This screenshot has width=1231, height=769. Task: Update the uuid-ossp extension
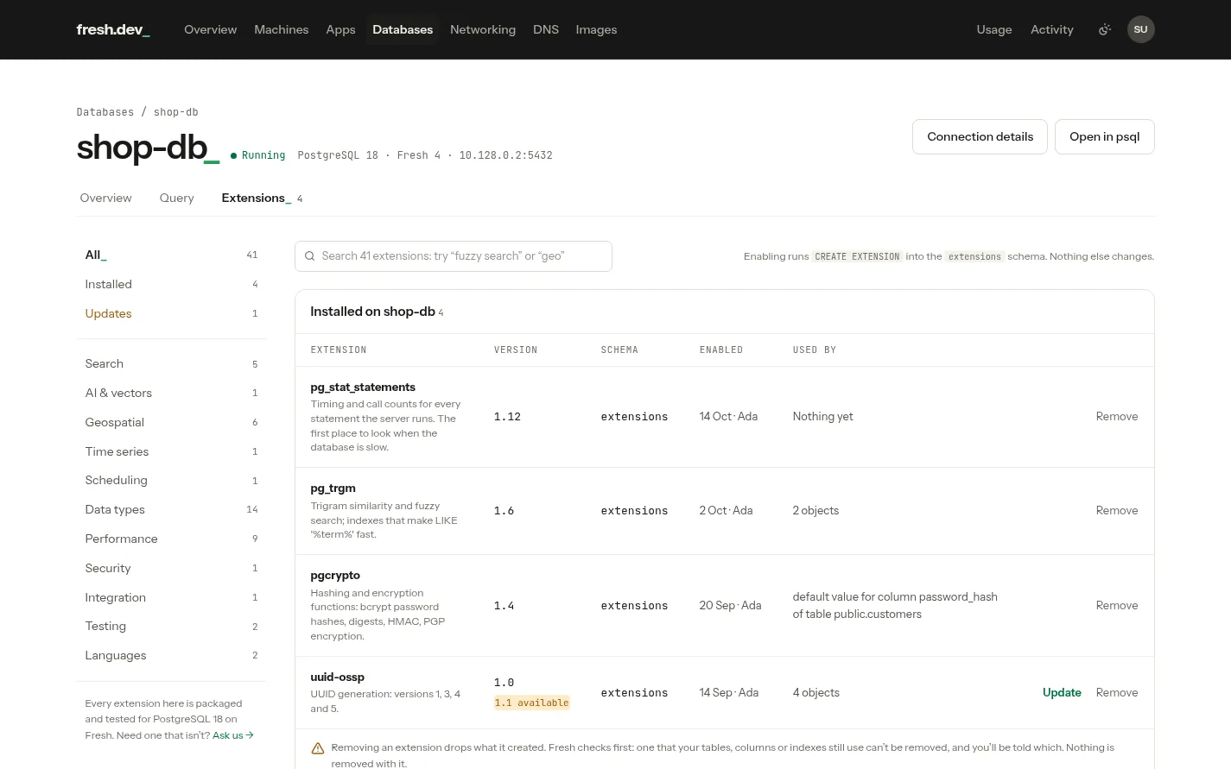(x=1062, y=692)
